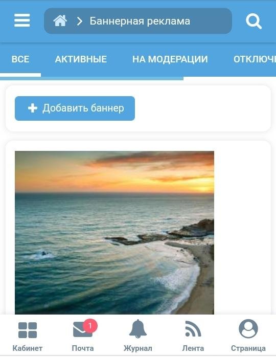Open Журнал bell icon
Image resolution: width=276 pixels, height=357 pixels.
coord(138,329)
